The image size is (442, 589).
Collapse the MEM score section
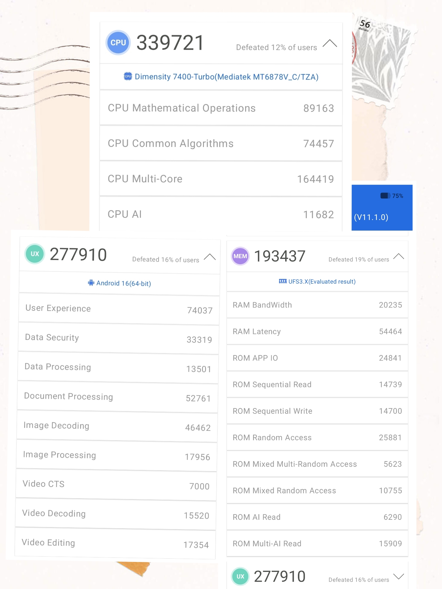pos(398,256)
